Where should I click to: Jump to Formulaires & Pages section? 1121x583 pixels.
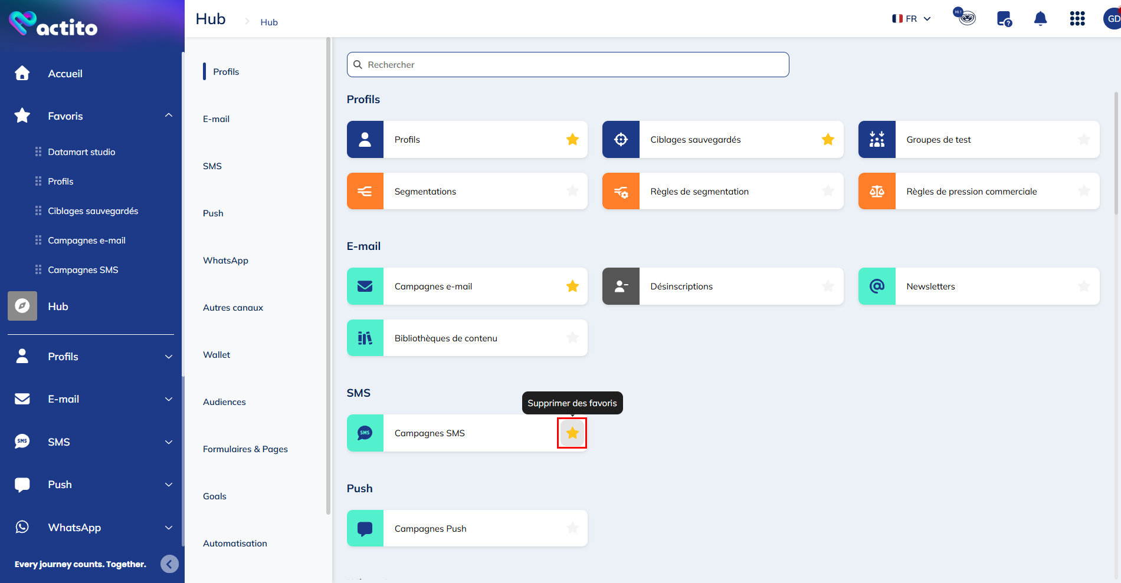pos(245,449)
